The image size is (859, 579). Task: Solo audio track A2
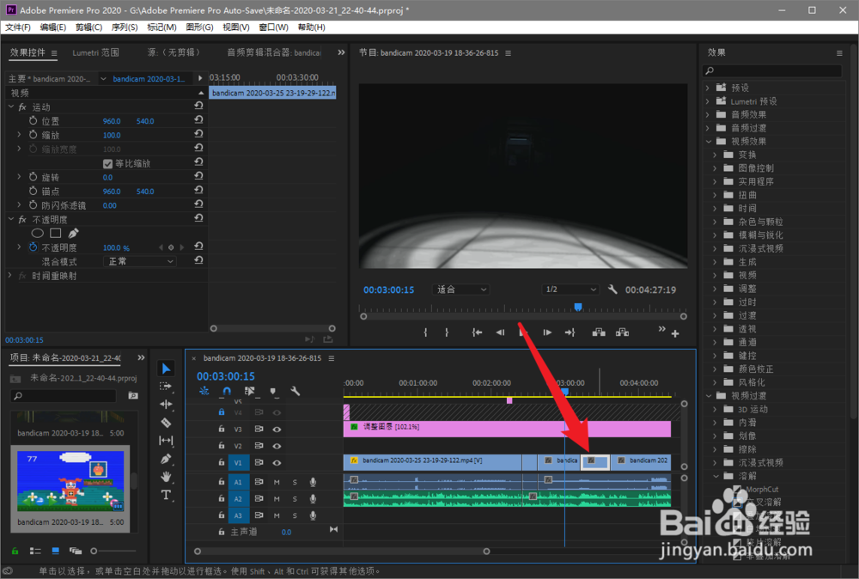pyautogui.click(x=295, y=499)
